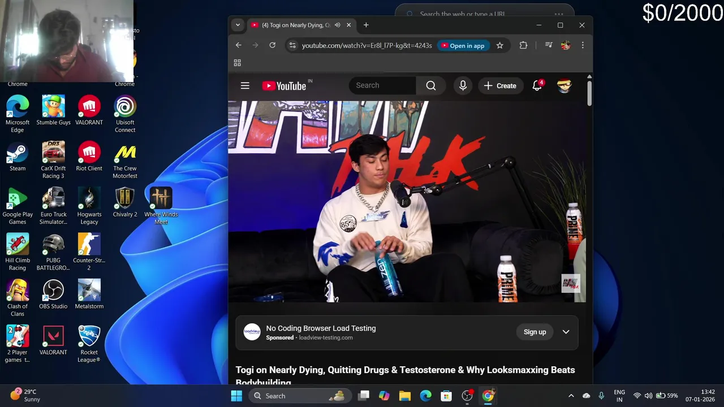Open Clash of Clans icon
Screen dimensions: 724x407
(18, 298)
